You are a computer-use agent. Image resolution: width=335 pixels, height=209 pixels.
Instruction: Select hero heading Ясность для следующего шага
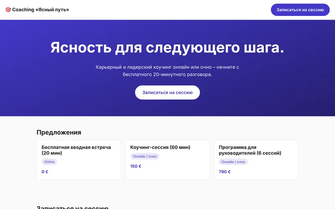[167, 47]
